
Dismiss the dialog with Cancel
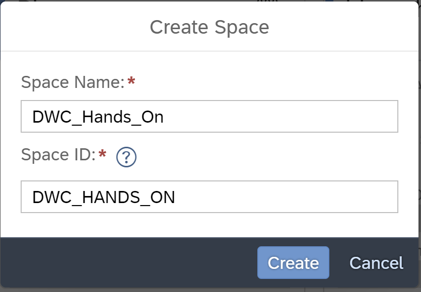[x=376, y=263]
